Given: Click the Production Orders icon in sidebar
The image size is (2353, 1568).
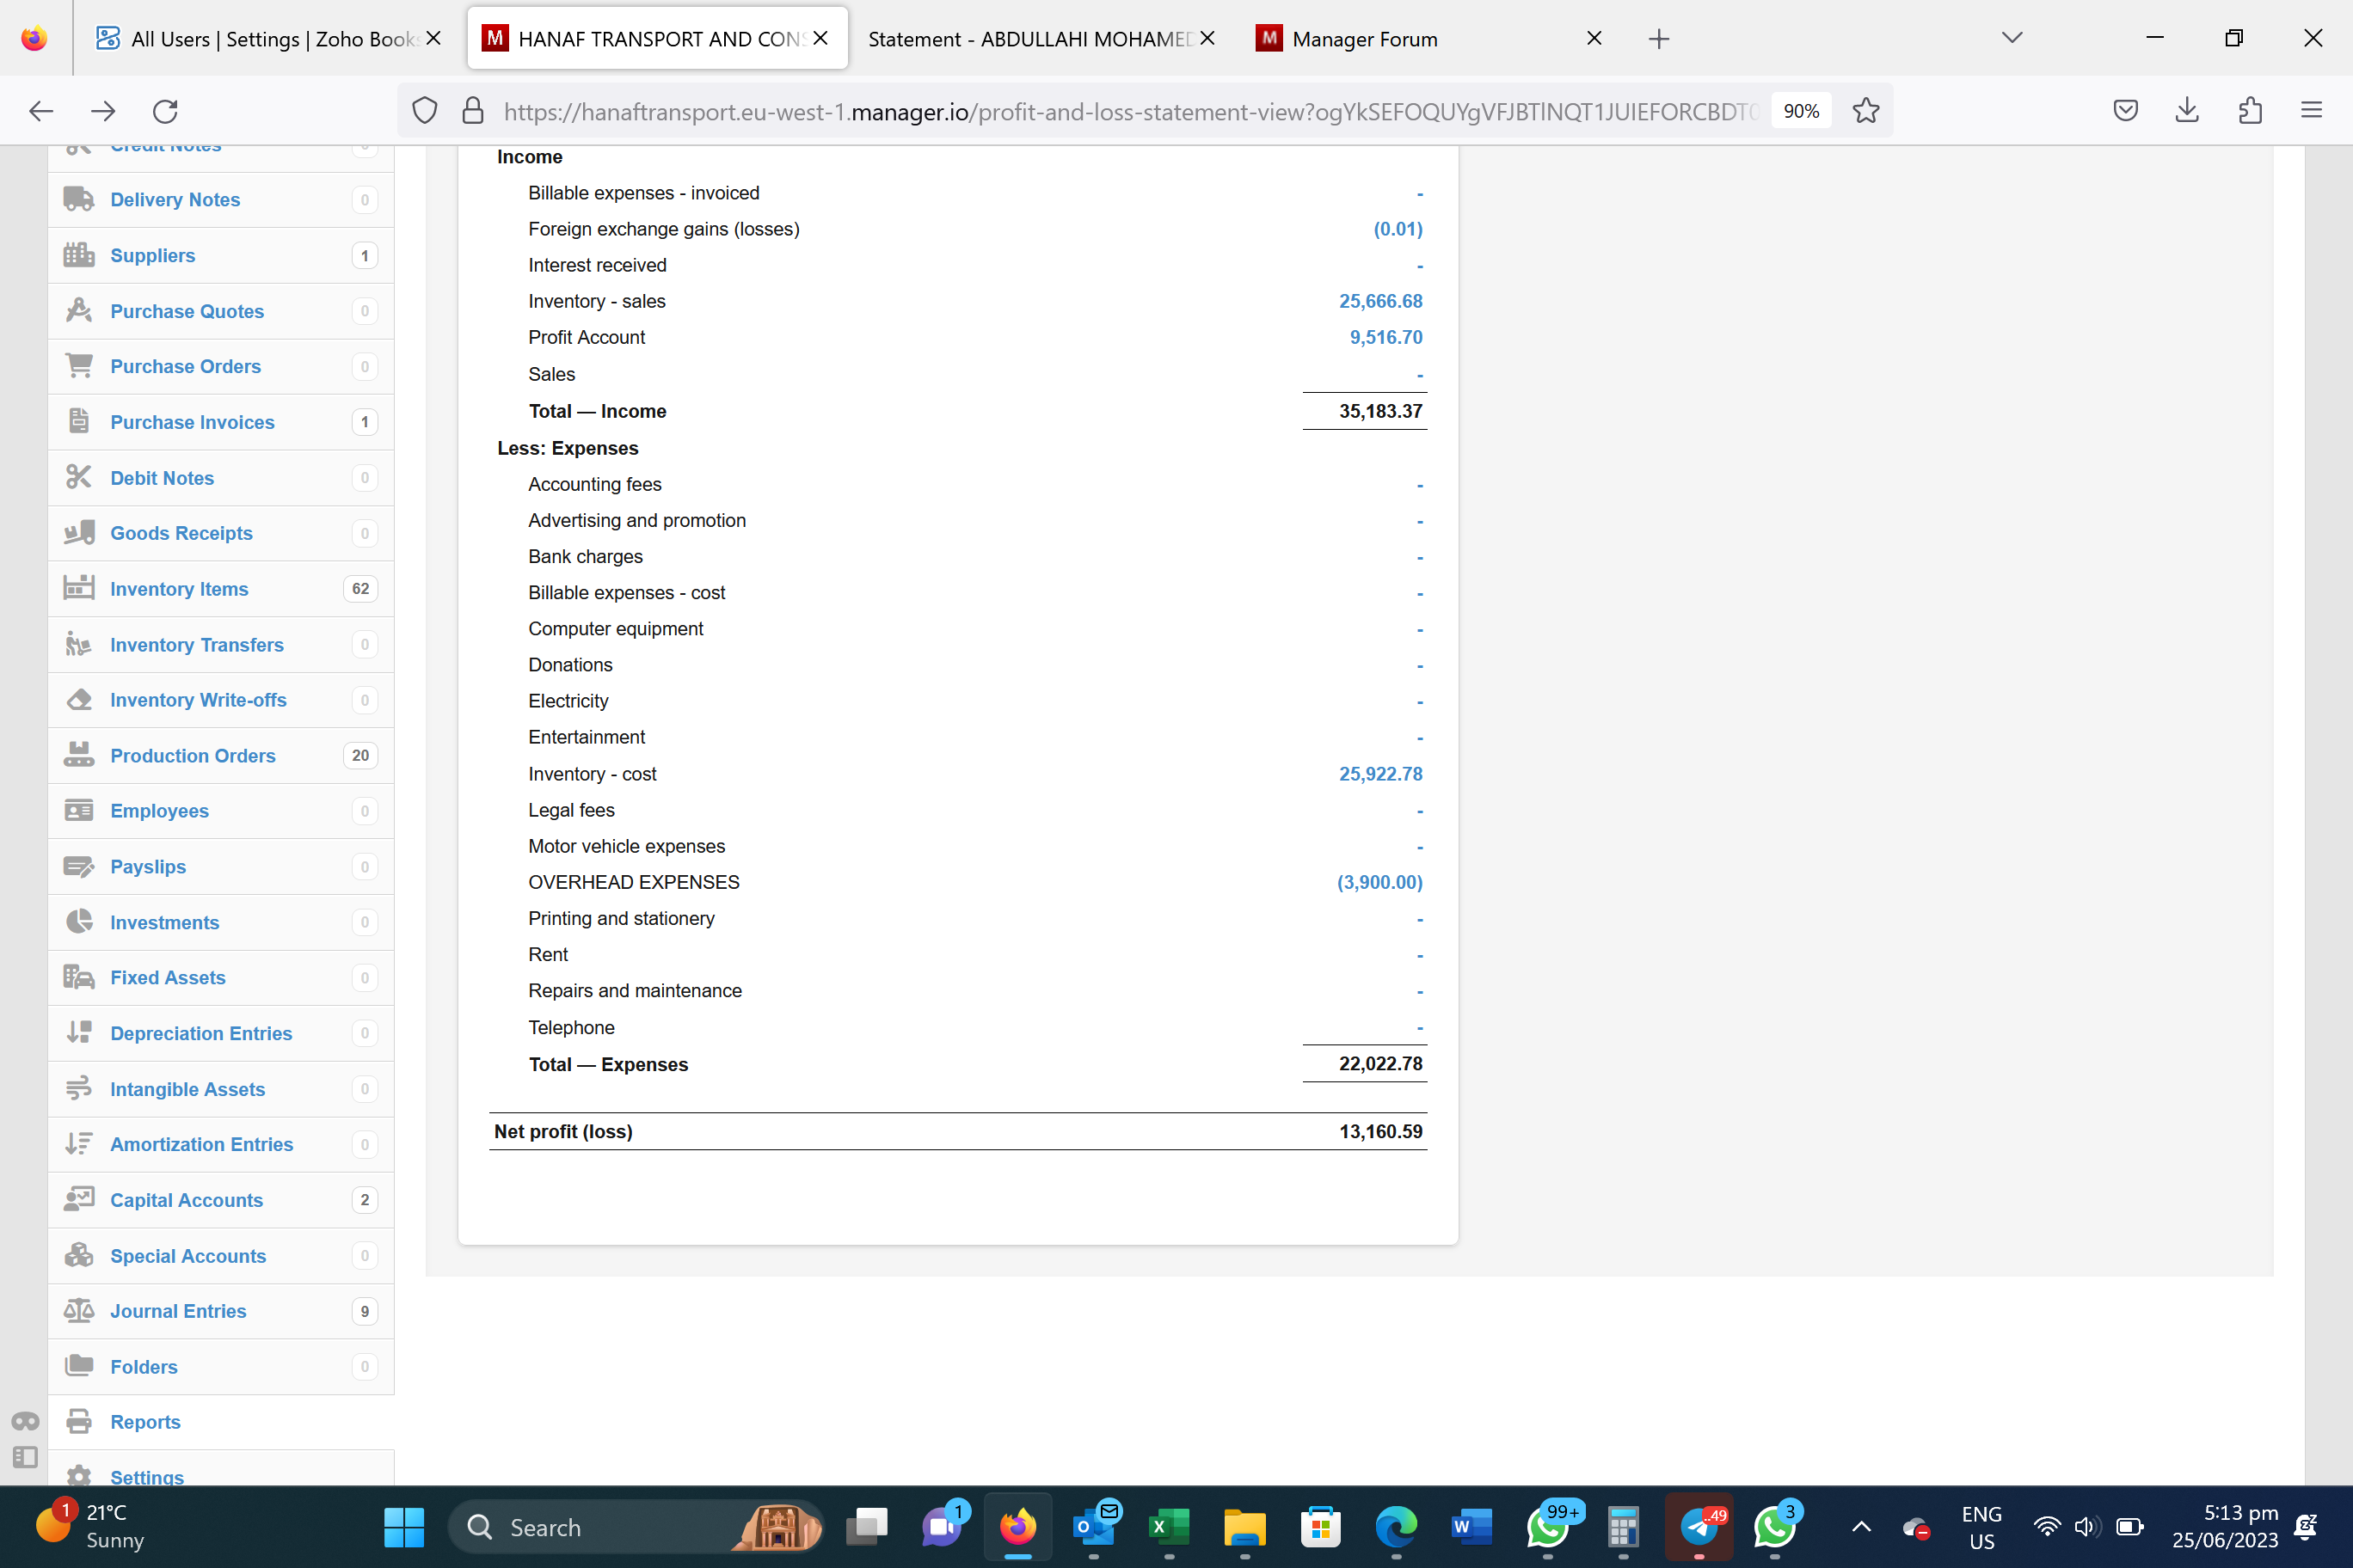Looking at the screenshot, I should (78, 755).
